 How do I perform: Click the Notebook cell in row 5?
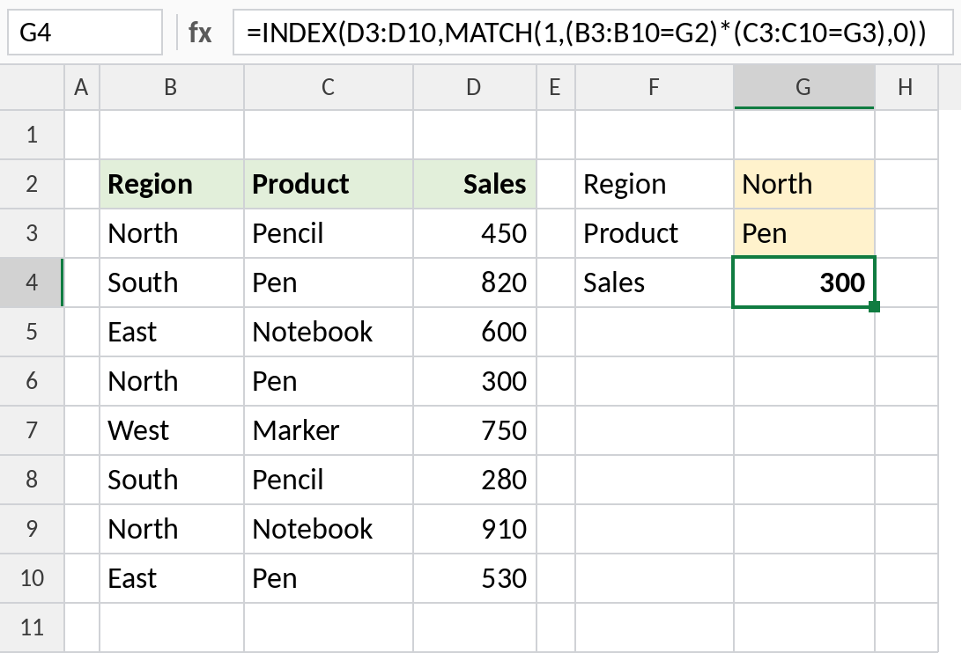point(329,332)
